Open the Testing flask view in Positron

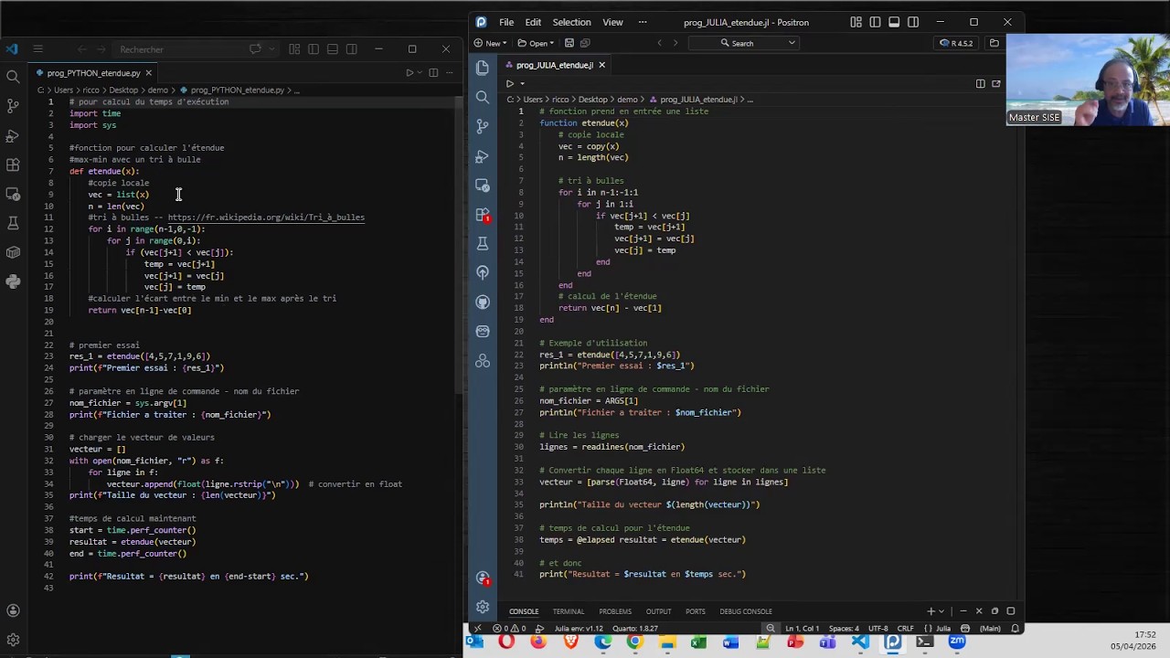pyautogui.click(x=483, y=243)
